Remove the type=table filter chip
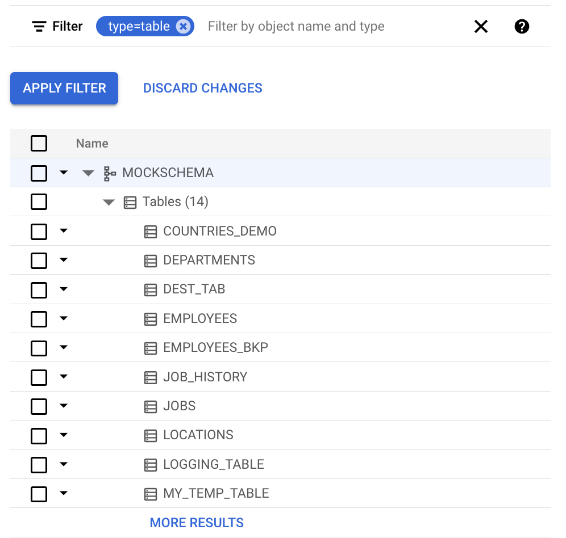This screenshot has height=538, width=566. coord(183,26)
